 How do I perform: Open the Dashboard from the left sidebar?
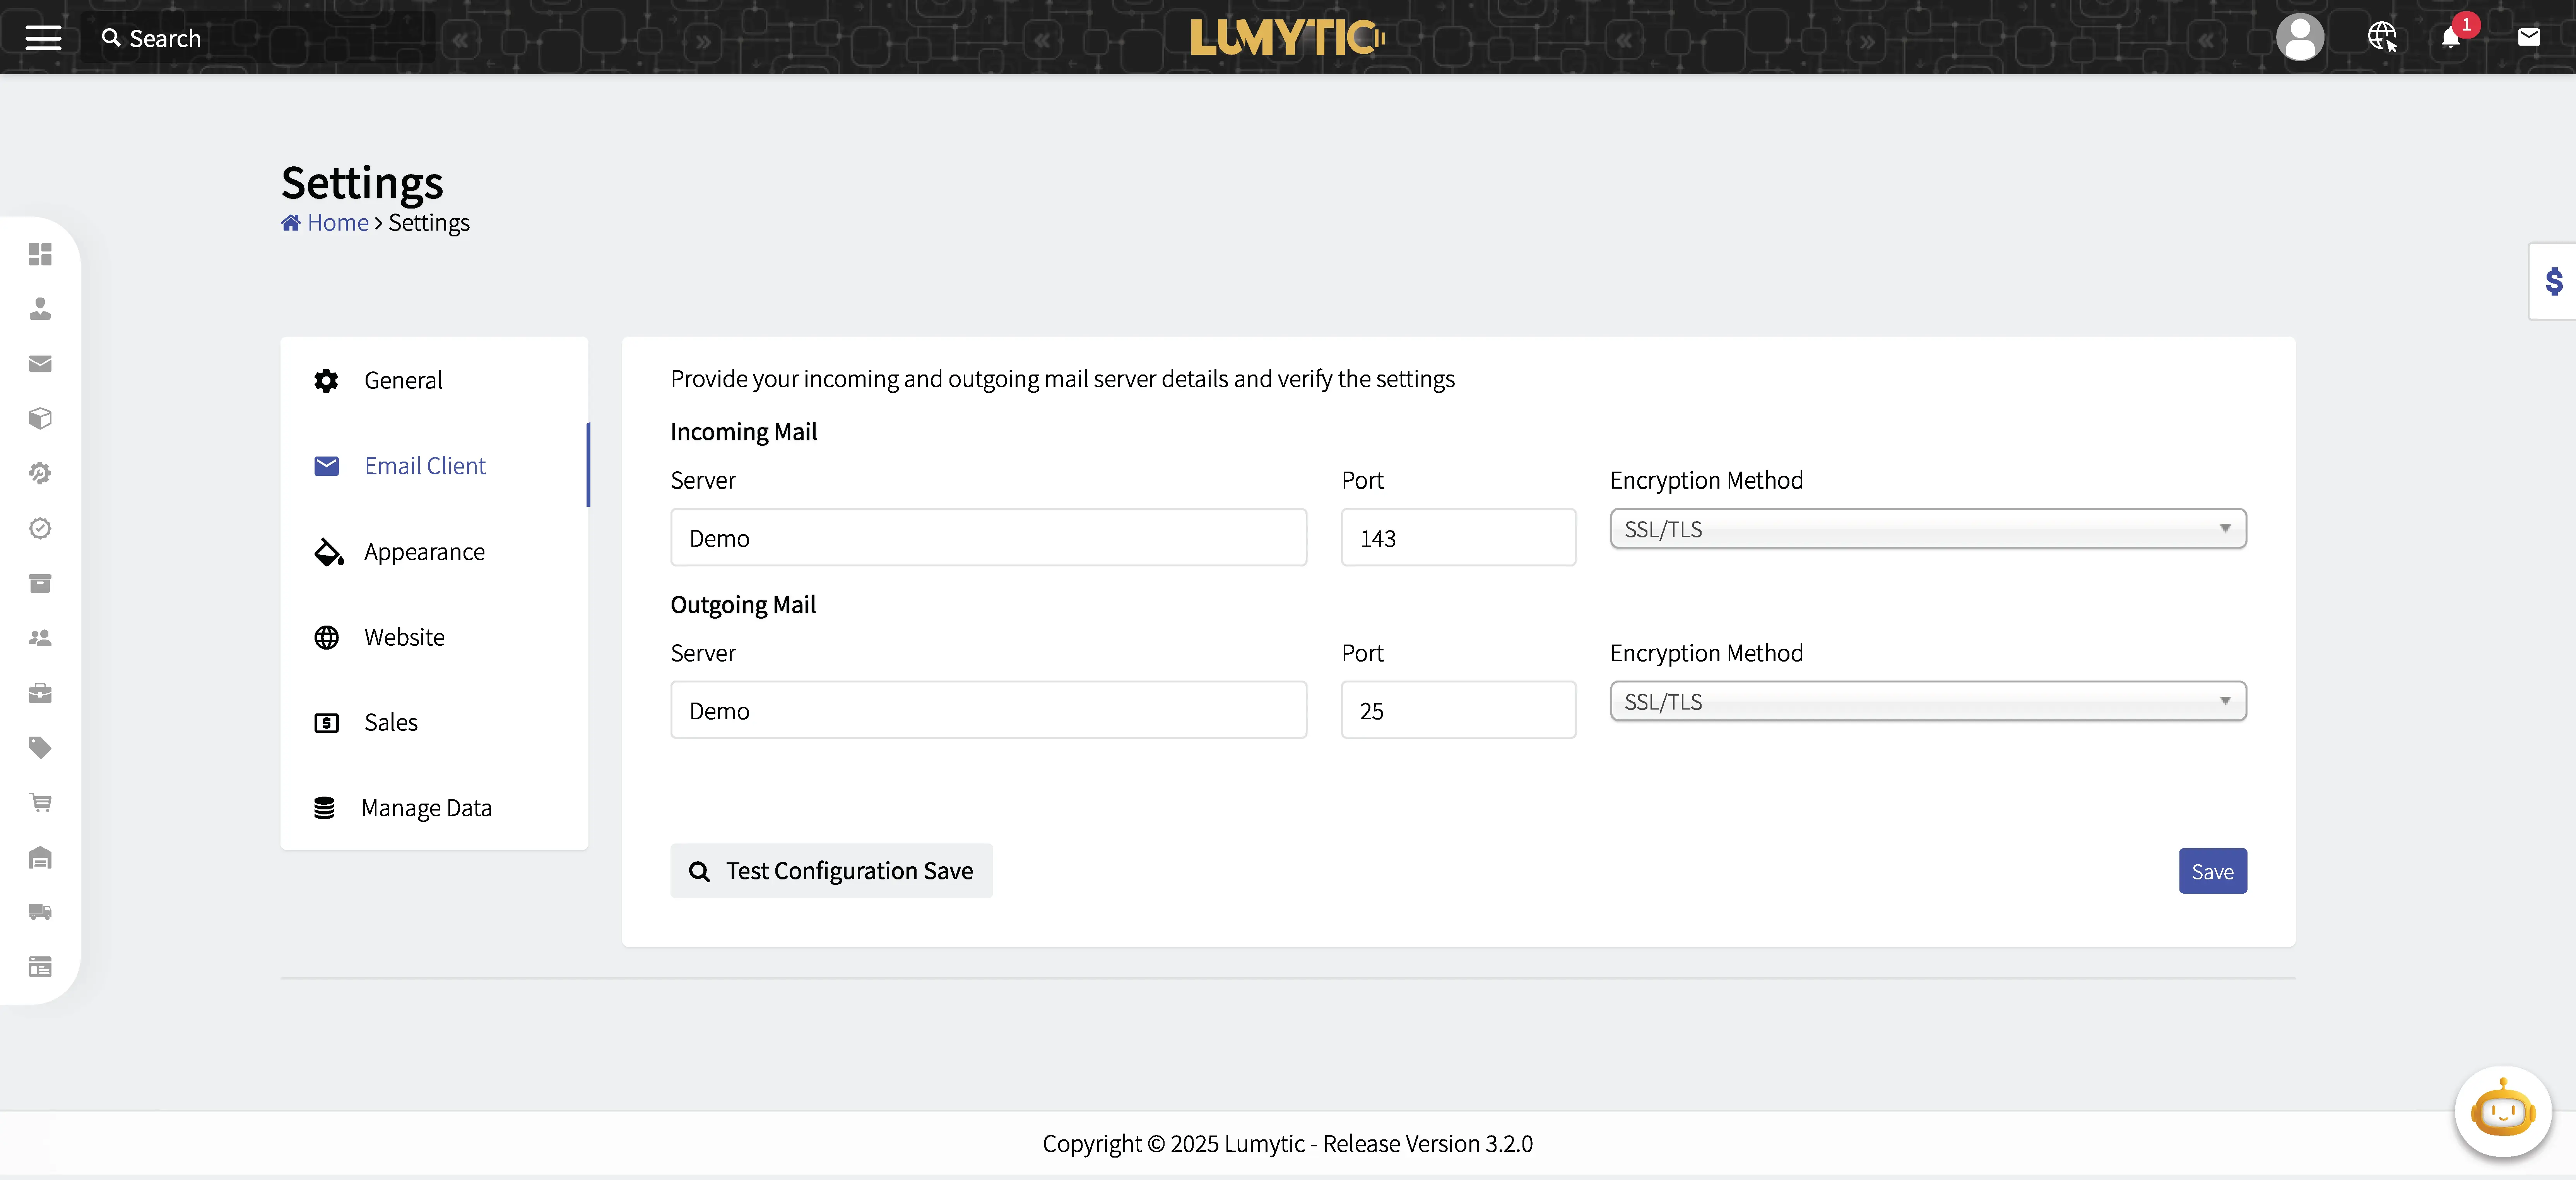click(x=40, y=255)
